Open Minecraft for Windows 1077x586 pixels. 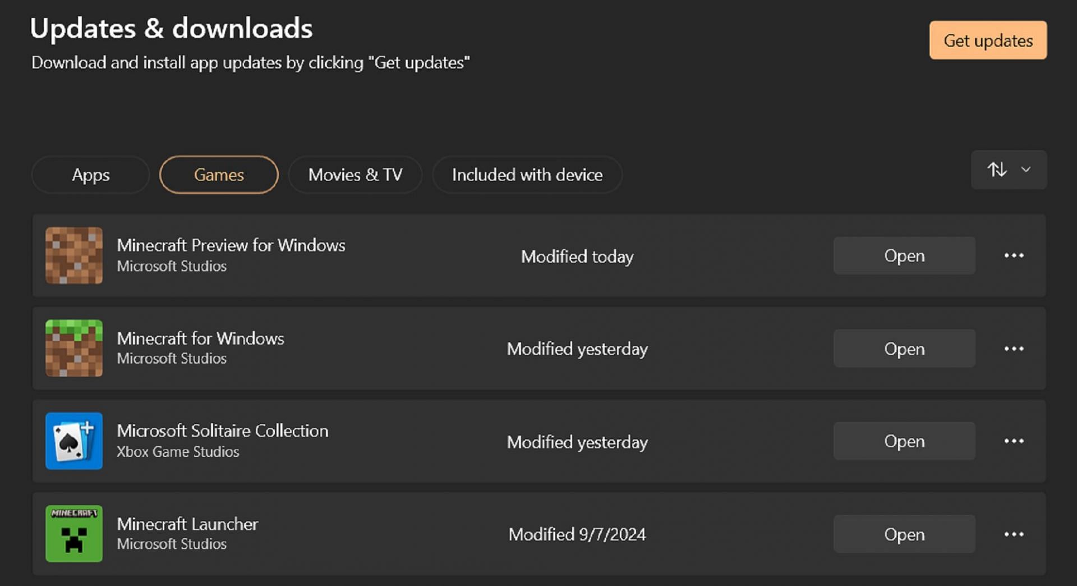[904, 349]
